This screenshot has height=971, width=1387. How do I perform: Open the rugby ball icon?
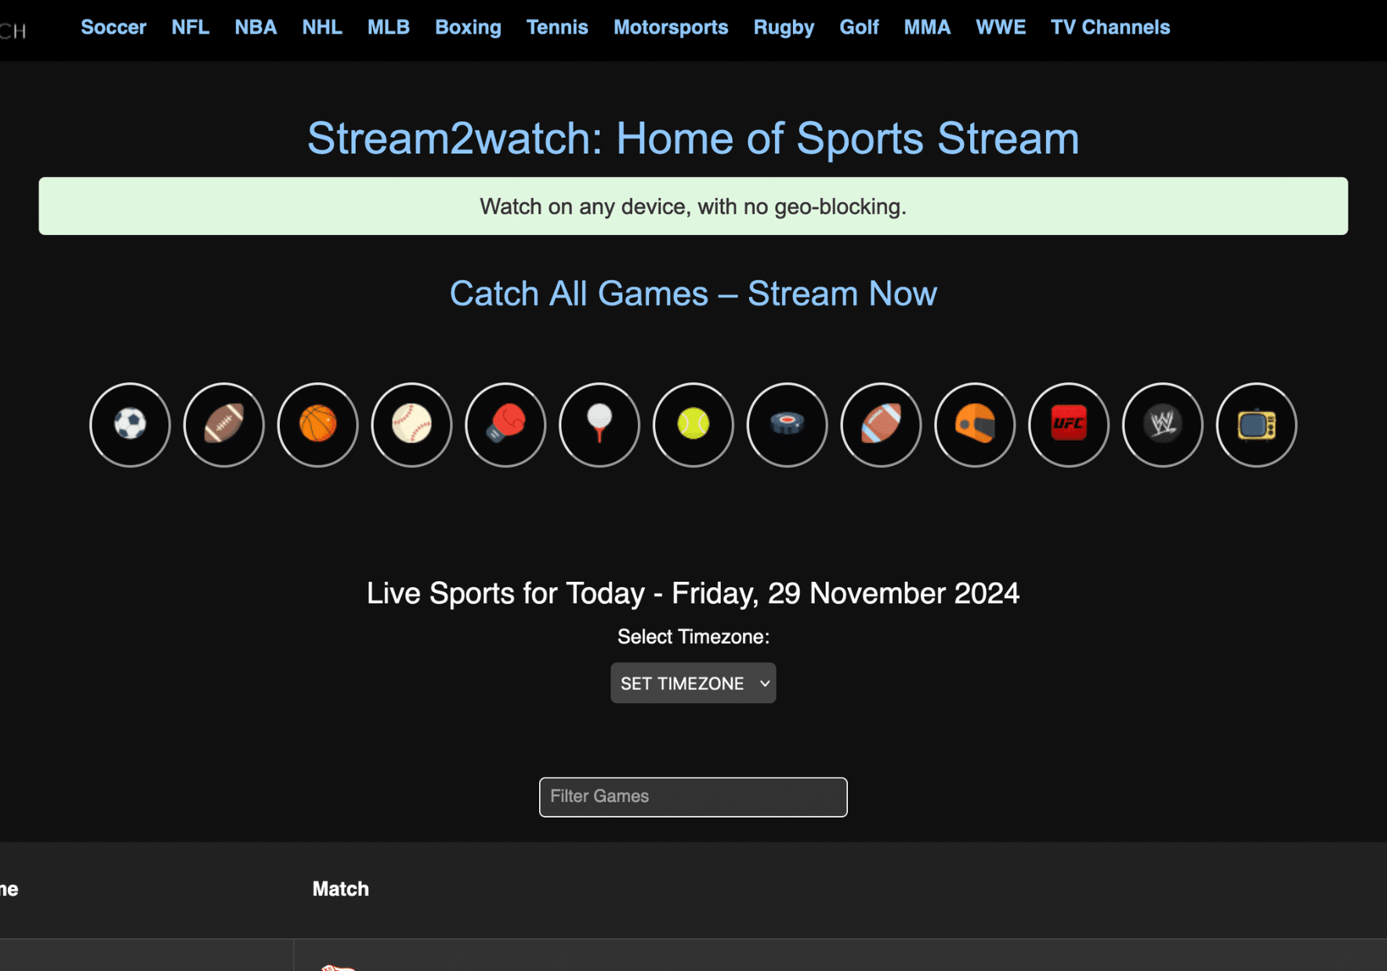[881, 424]
